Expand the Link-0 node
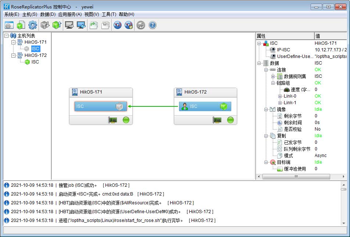Image resolution: width=350 pixels, height=237 pixels. tap(280, 96)
